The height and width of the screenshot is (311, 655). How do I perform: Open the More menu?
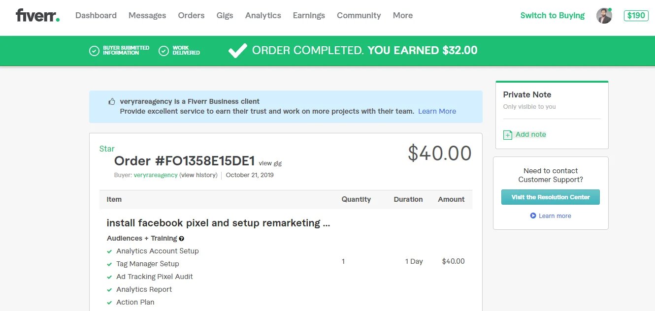coord(402,16)
